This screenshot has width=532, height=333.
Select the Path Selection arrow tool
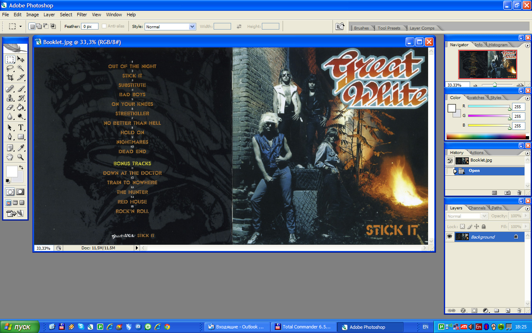(10, 127)
